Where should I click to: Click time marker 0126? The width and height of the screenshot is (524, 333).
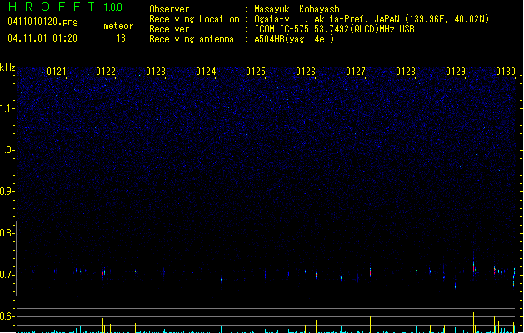coord(306,72)
